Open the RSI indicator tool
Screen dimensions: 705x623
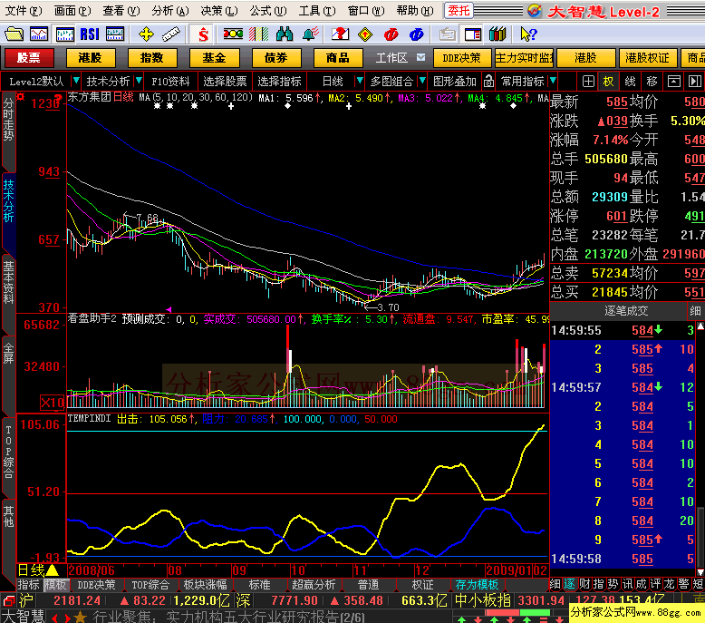(x=90, y=34)
